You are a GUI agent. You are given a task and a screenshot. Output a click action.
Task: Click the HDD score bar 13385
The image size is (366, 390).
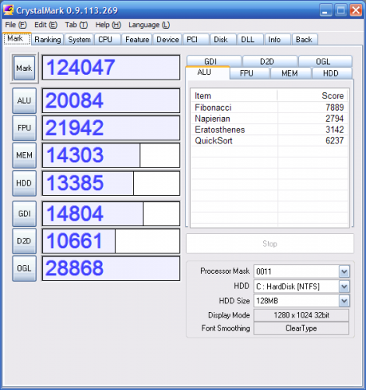coord(111,183)
